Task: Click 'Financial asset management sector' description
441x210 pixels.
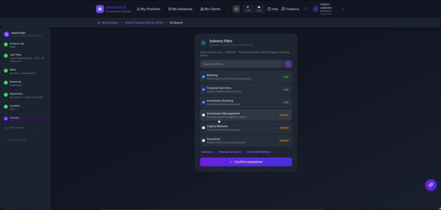Action: pos(227,117)
